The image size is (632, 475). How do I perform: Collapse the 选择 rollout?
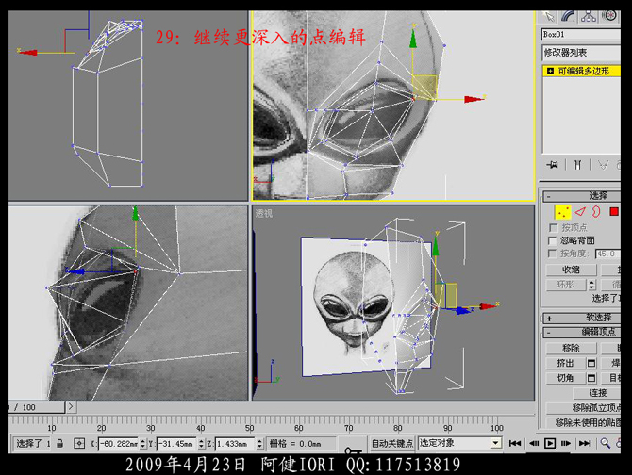[582, 196]
